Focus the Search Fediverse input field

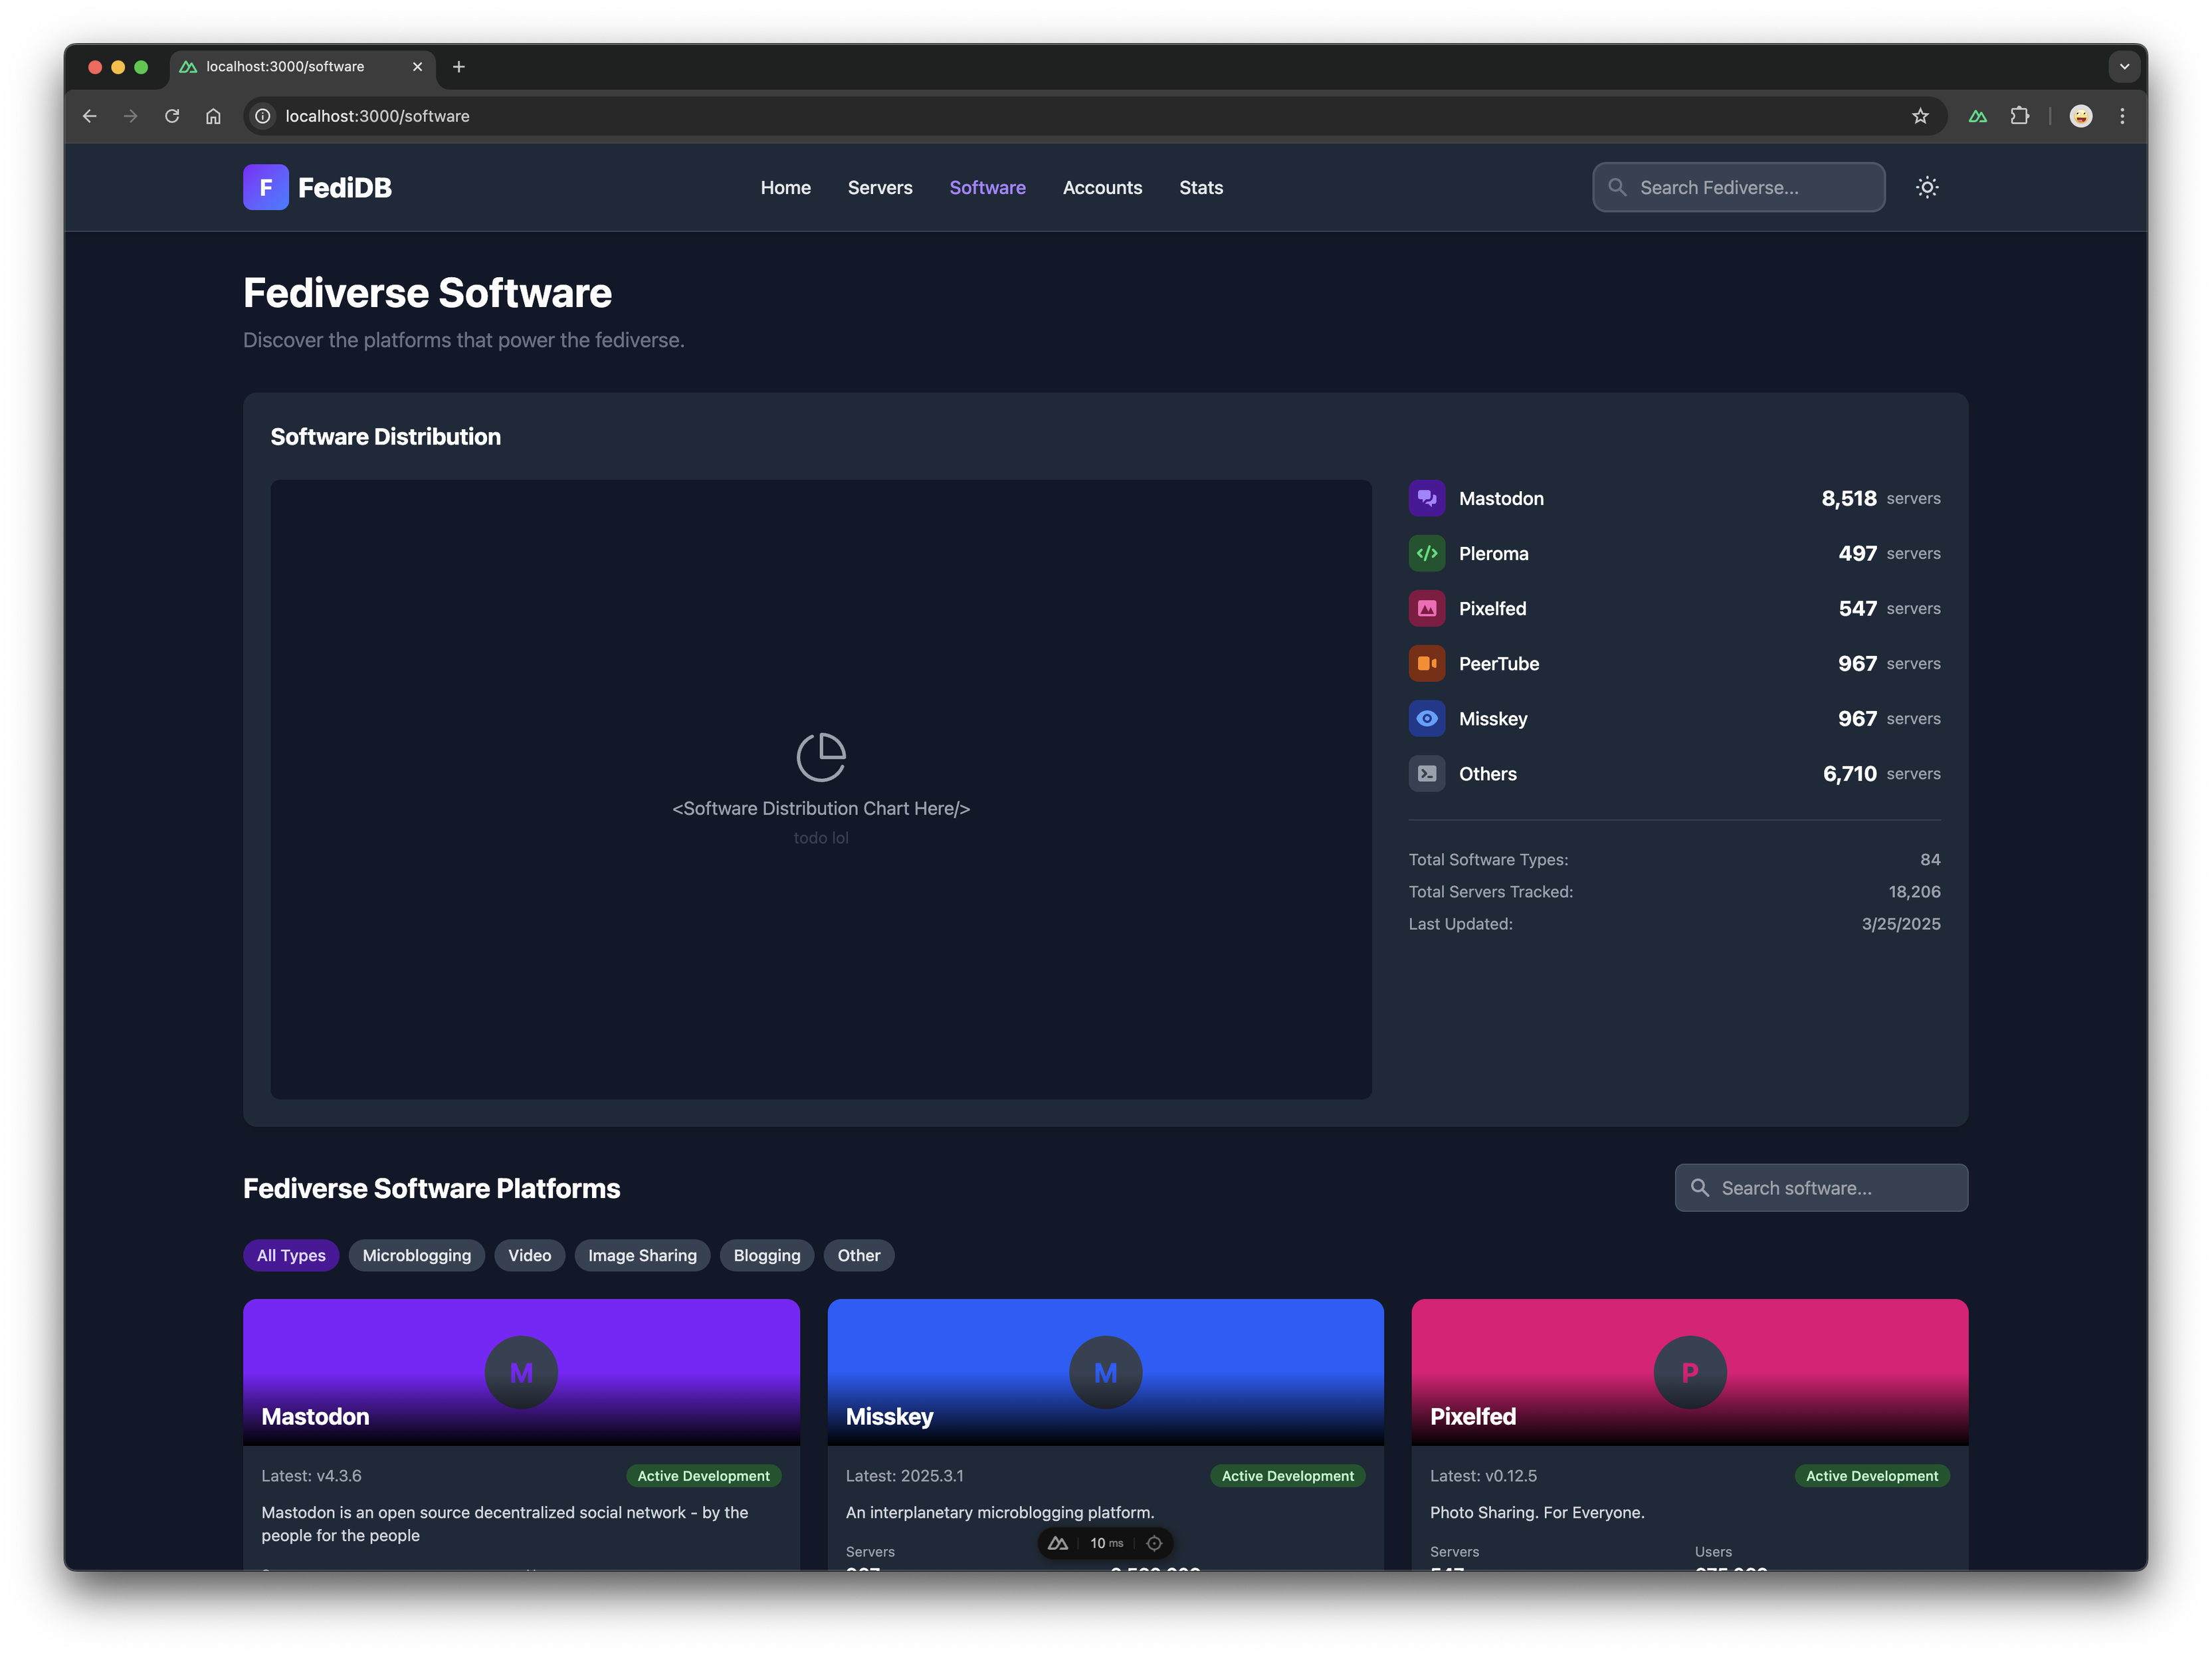[1738, 187]
